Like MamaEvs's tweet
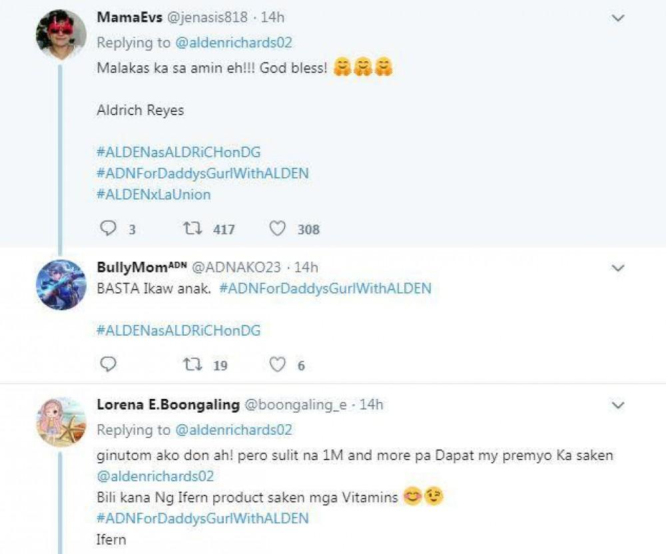666x554 pixels. point(277,229)
